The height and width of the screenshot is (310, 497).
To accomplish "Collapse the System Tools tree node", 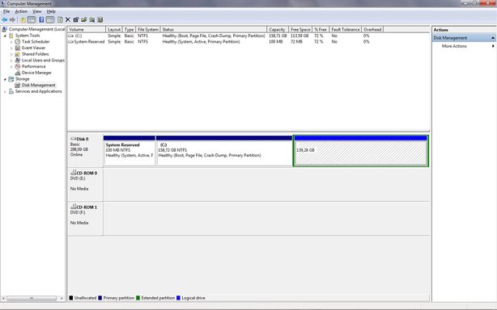I will (x=5, y=36).
